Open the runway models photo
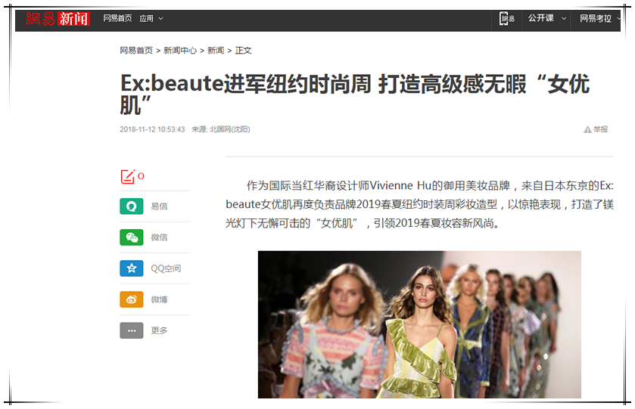The image size is (635, 409). point(419,324)
